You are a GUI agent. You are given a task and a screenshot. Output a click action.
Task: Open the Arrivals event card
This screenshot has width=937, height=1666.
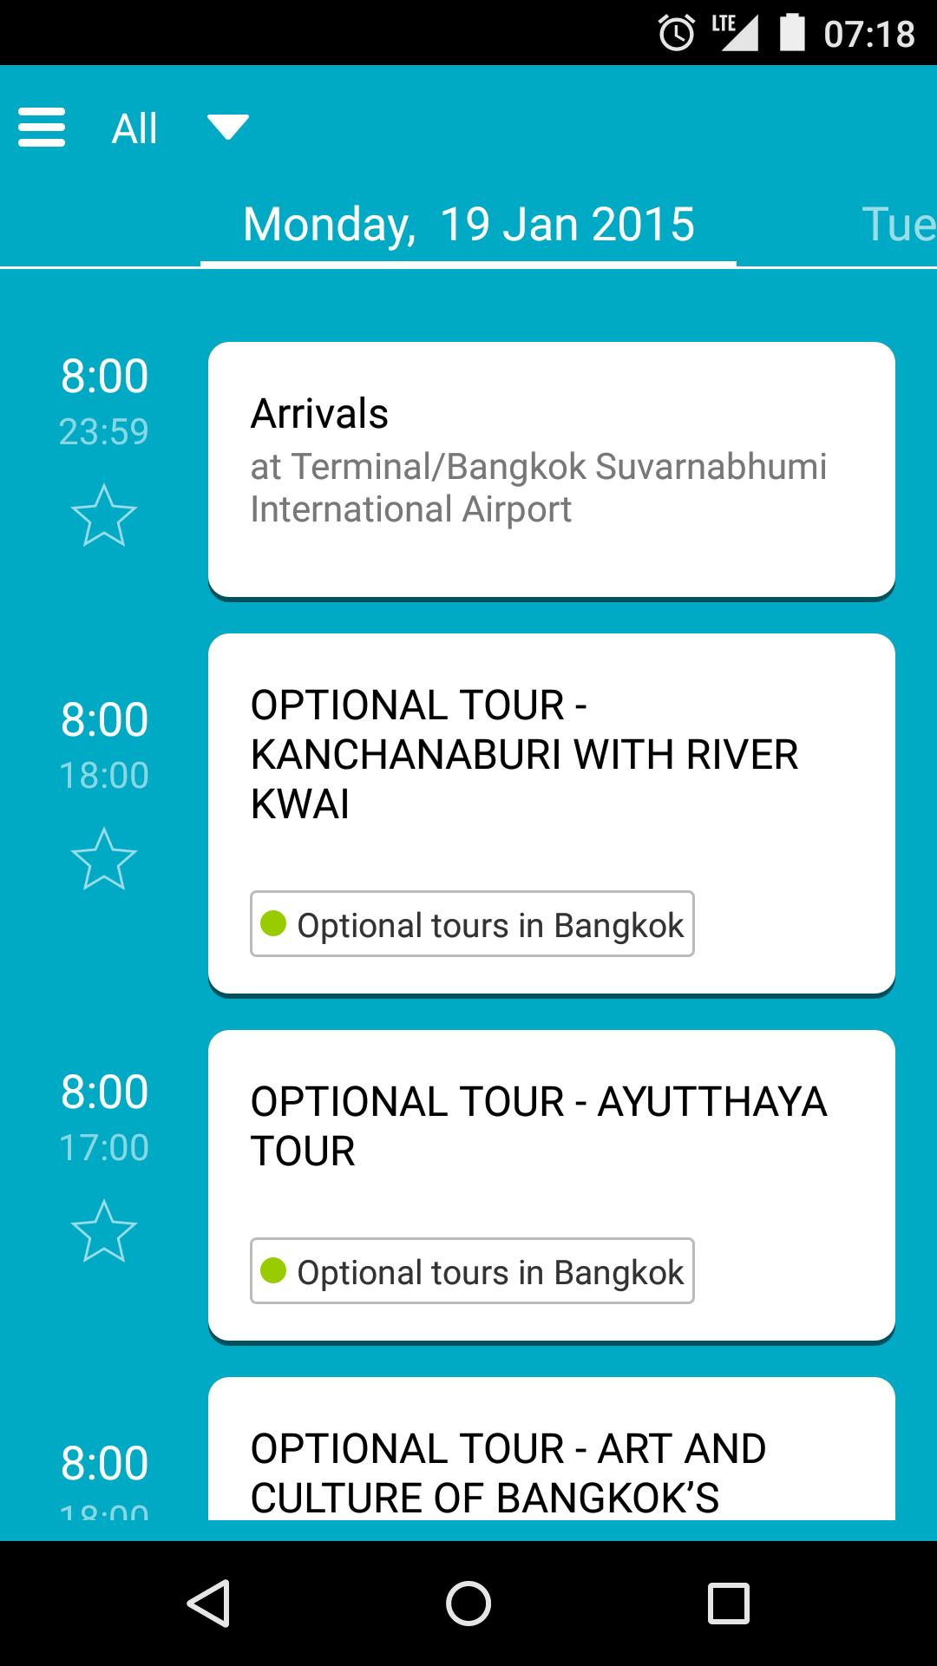pyautogui.click(x=551, y=469)
